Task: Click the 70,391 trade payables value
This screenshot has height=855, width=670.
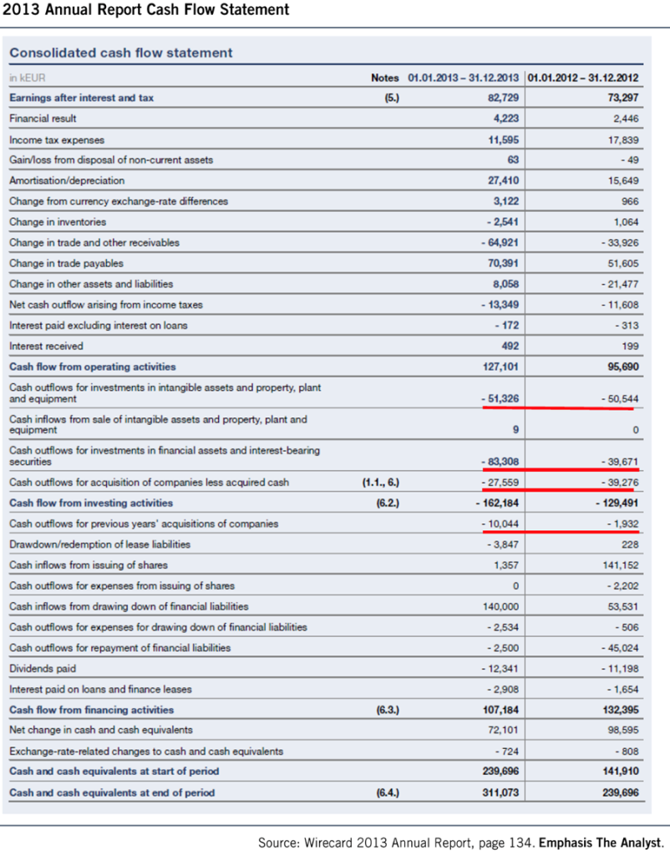Action: (503, 264)
